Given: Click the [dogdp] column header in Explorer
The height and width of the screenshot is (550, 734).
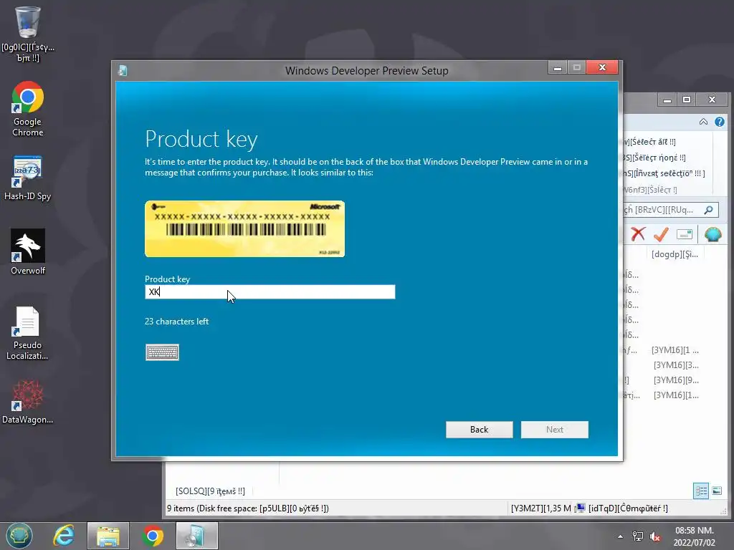Looking at the screenshot, I should coord(675,254).
